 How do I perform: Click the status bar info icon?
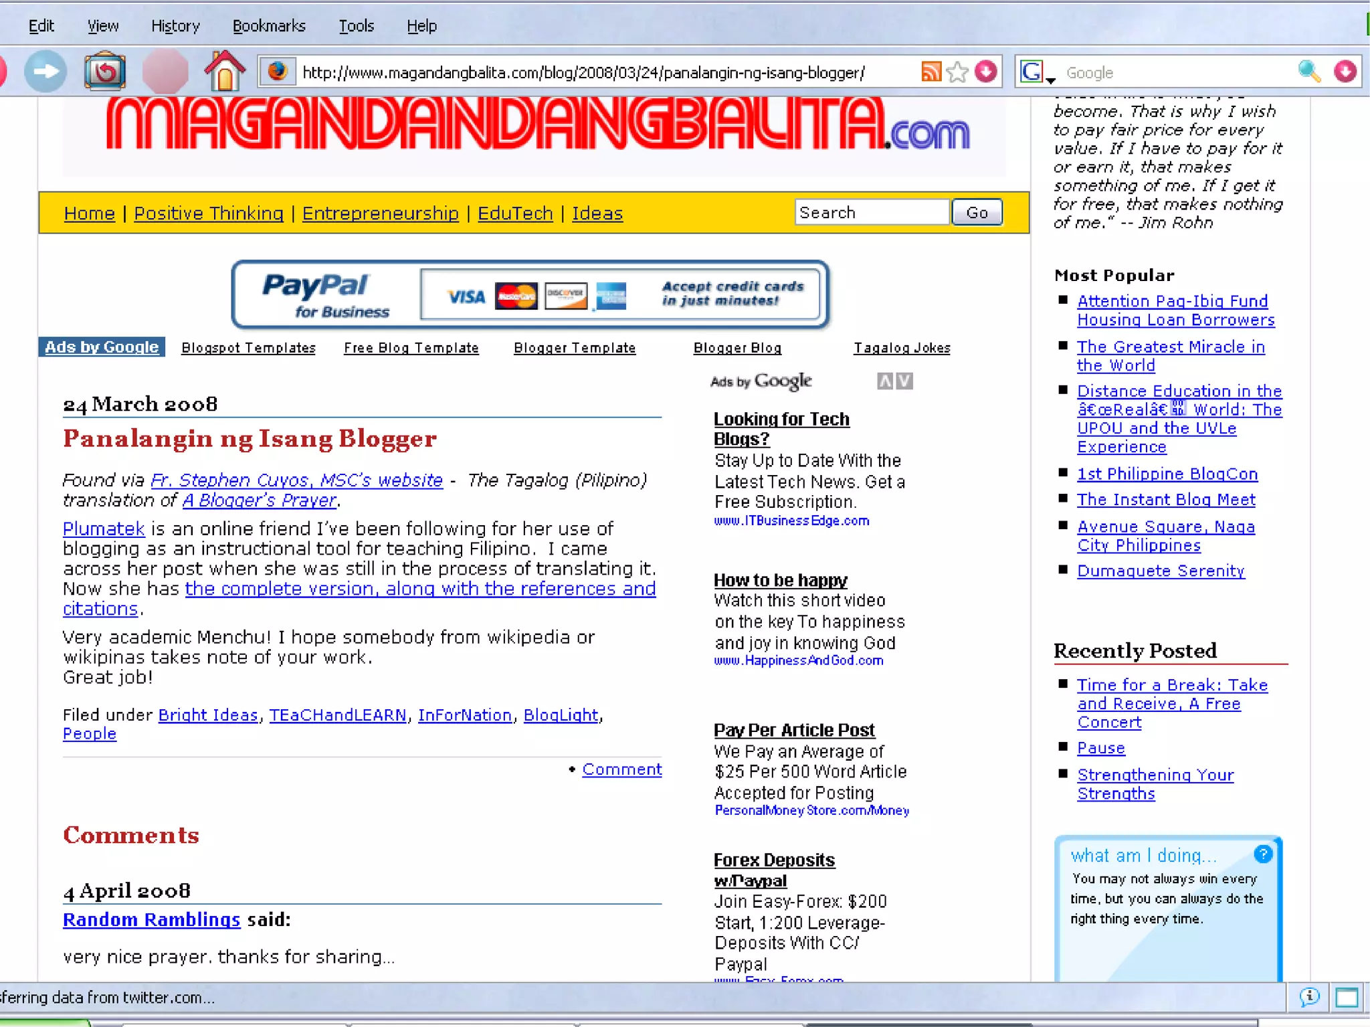(x=1309, y=997)
